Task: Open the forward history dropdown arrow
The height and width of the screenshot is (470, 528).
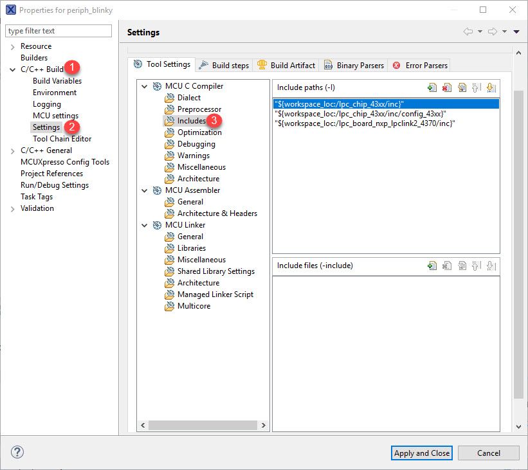Action: (x=504, y=32)
